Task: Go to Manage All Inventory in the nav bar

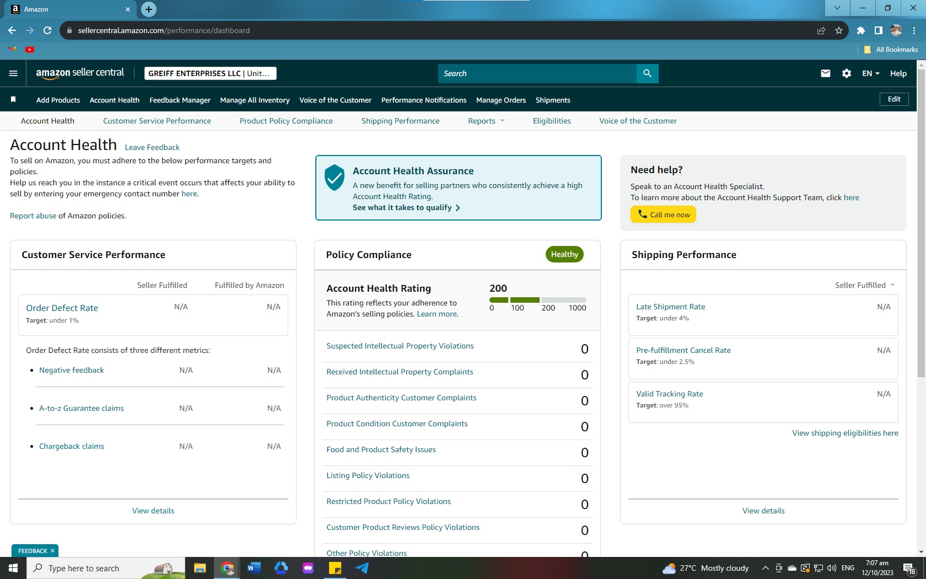Action: pos(255,100)
